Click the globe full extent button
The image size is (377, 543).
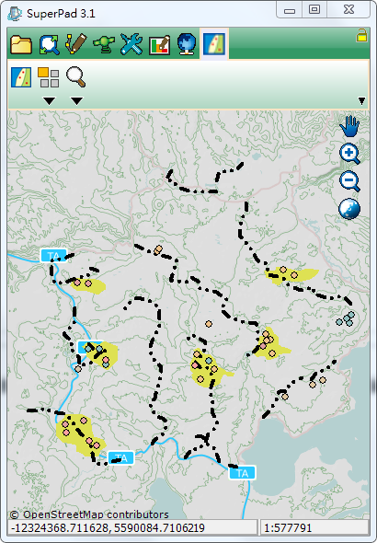(x=349, y=209)
